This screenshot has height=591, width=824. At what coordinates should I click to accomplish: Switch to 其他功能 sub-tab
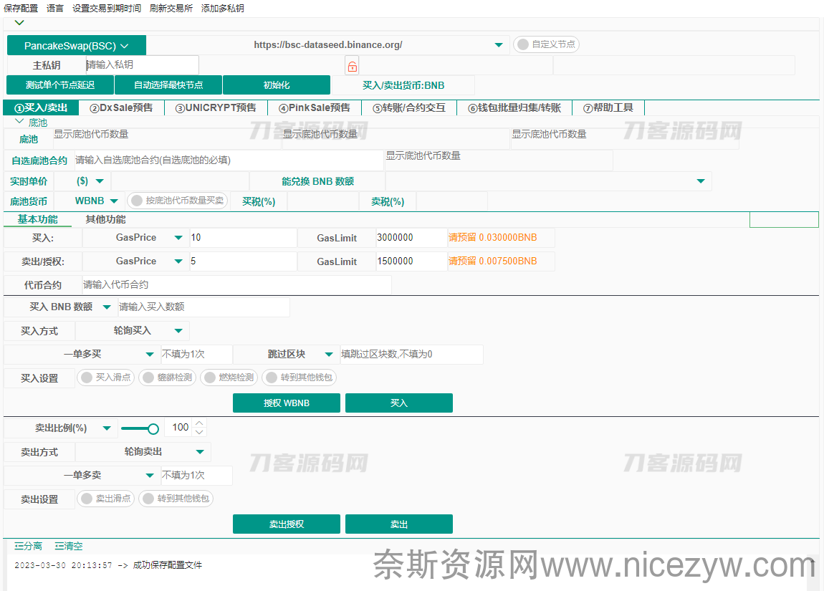[105, 220]
